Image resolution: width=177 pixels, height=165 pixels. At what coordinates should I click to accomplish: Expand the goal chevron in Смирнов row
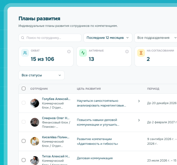[139, 120]
